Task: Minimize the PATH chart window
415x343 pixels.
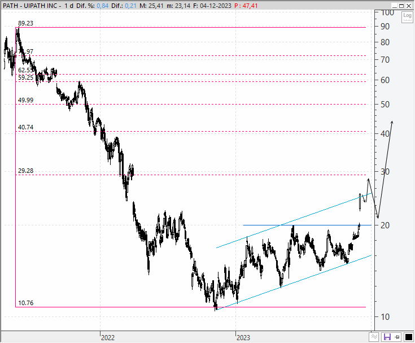Action: click(x=395, y=6)
